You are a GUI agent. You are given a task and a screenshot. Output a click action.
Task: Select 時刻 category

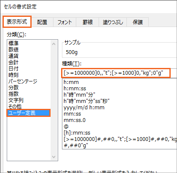pos(13,75)
